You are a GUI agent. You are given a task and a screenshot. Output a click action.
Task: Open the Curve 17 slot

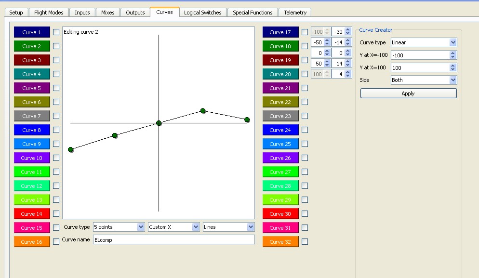tap(280, 32)
